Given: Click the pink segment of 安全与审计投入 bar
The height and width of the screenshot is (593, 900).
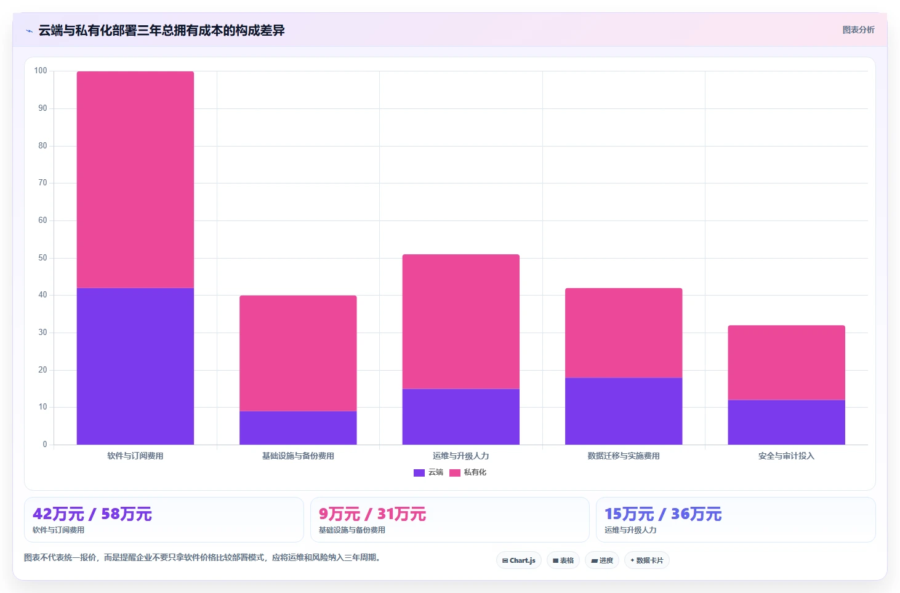Looking at the screenshot, I should (787, 363).
